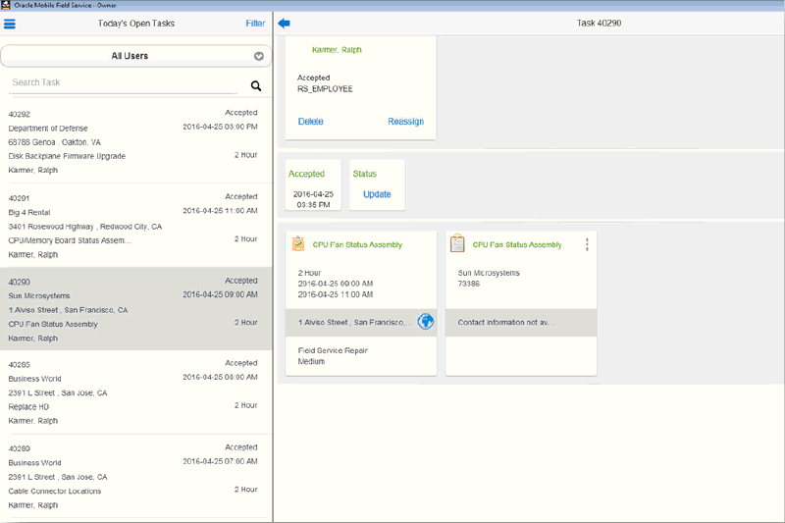Click the 1 Alviso Street address bar in card
This screenshot has width=785, height=523.
pos(361,322)
